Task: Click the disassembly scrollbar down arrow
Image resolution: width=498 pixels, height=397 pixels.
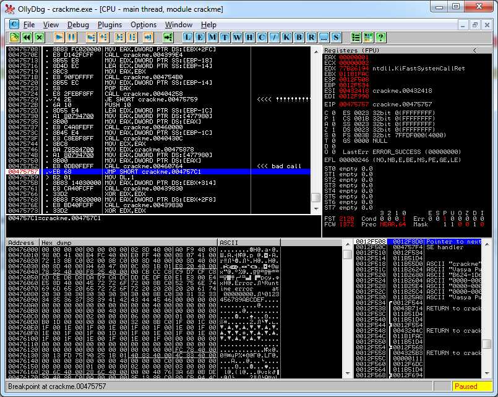Action: point(316,209)
